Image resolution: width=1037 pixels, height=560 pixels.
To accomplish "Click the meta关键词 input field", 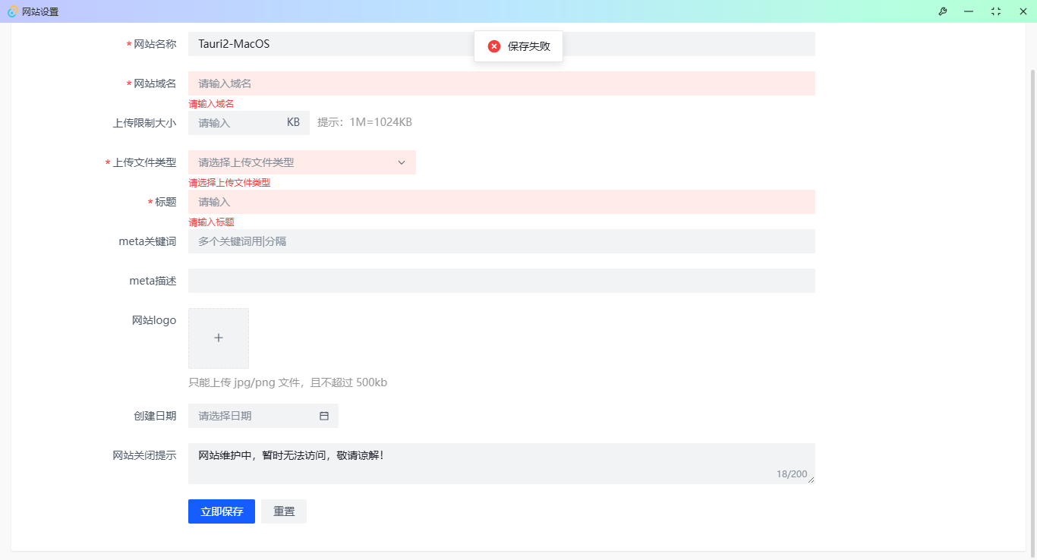I will (502, 241).
